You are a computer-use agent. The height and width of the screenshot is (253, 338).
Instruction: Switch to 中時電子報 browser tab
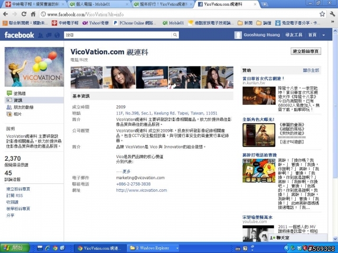pos(34,4)
